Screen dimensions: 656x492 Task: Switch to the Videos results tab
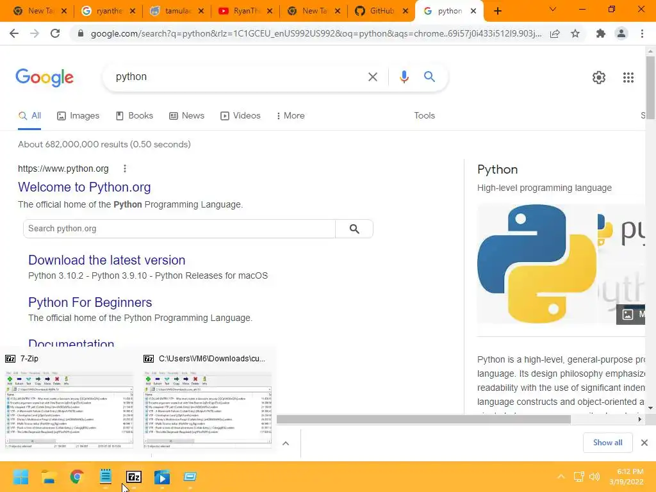click(x=240, y=116)
